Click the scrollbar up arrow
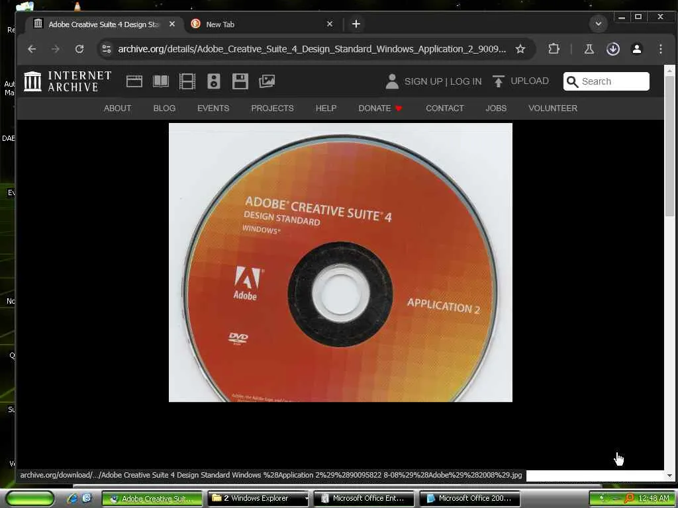The width and height of the screenshot is (678, 508). [670, 70]
